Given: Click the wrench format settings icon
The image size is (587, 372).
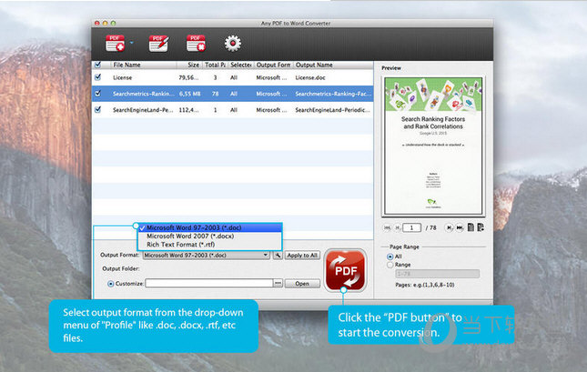Looking at the screenshot, I should (x=278, y=256).
